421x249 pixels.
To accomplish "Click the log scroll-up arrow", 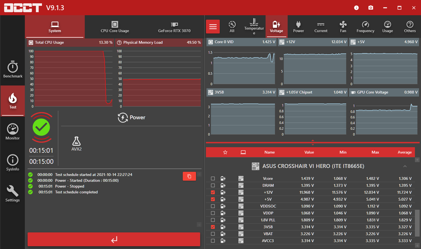I will point(199,174).
